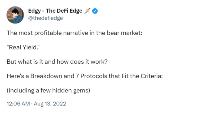This screenshot has width=209, height=115.
Task: Click the Aug 13, 2022 date
Action: (50, 104)
